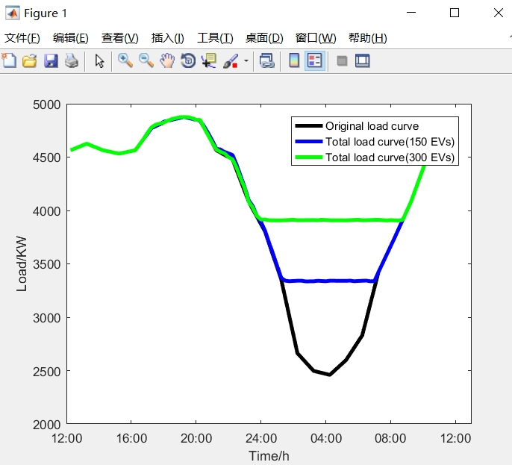Image resolution: width=512 pixels, height=465 pixels.
Task: Open the 工具(T) menu
Action: (215, 38)
